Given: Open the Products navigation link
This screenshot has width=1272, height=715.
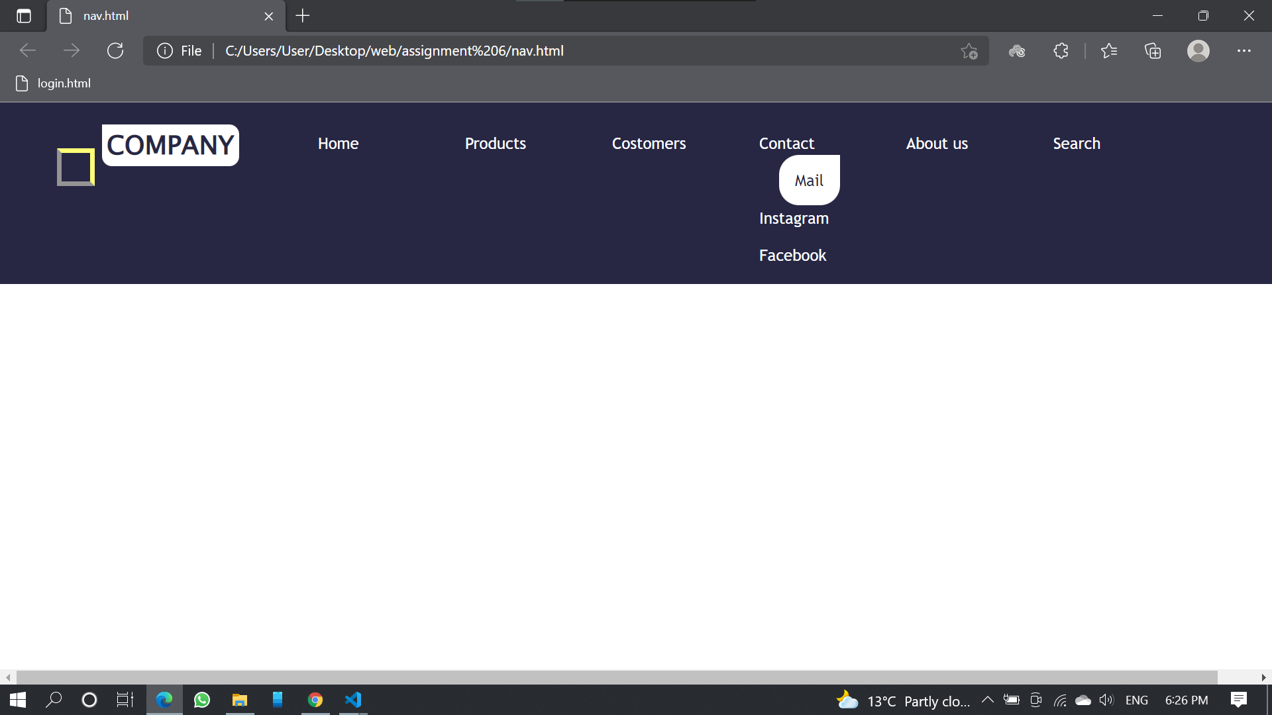Looking at the screenshot, I should (496, 144).
